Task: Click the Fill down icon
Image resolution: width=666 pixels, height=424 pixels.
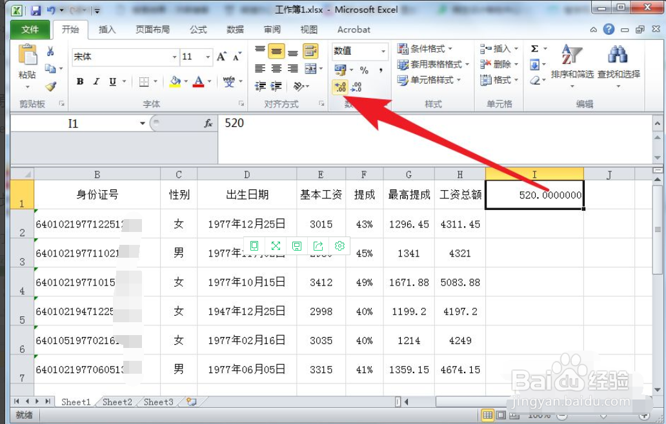Action: 534,64
